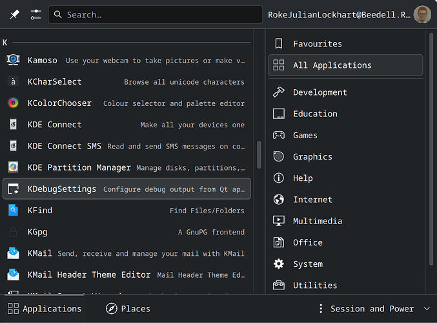Switch to the Places tab

[128, 309]
